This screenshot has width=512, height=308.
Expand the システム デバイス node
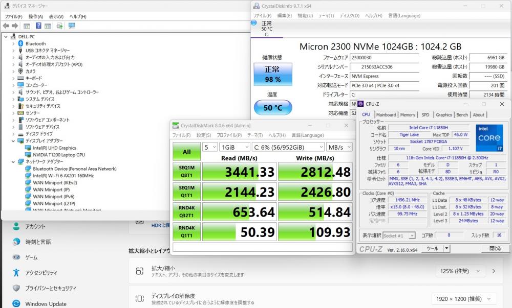click(13, 99)
